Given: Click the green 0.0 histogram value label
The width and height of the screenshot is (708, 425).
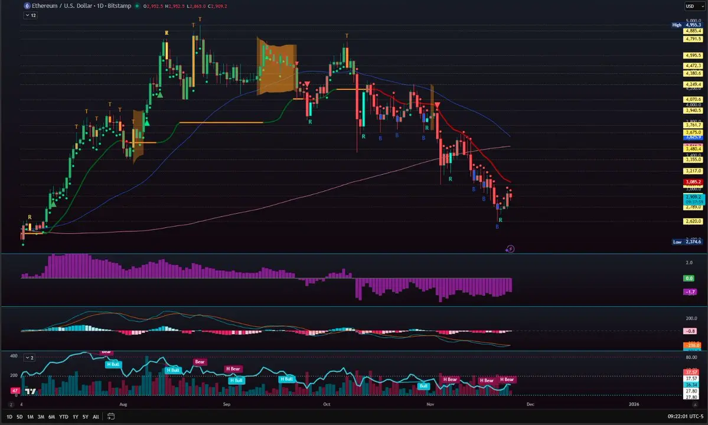Looking at the screenshot, I should (689, 278).
